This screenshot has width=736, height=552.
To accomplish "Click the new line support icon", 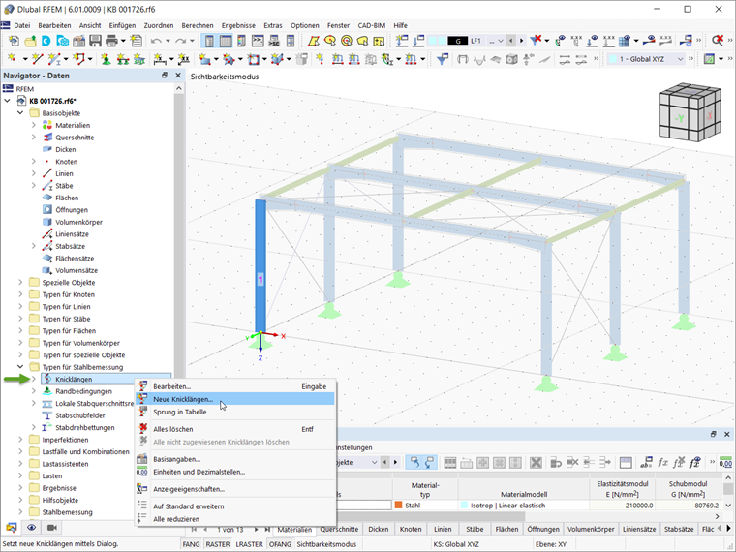I will pyautogui.click(x=123, y=59).
